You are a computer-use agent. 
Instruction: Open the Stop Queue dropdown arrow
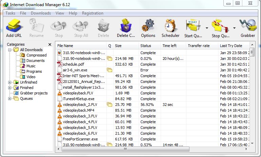click(234, 28)
